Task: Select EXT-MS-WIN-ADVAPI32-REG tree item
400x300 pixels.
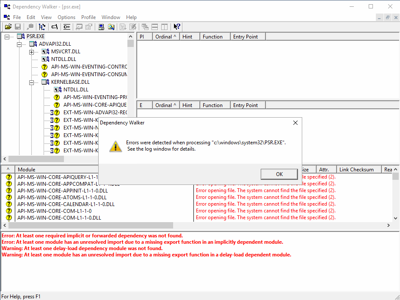Action: coord(95,113)
